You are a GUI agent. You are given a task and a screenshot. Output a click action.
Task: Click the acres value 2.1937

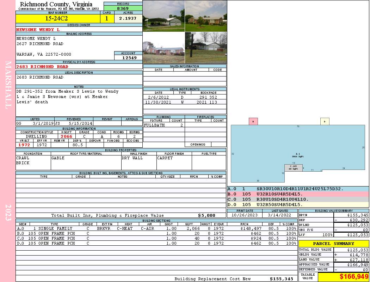coord(128,19)
